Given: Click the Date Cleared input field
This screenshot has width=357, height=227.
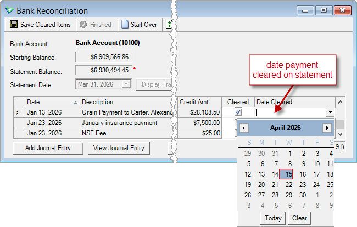Looking at the screenshot, I should tap(290, 112).
